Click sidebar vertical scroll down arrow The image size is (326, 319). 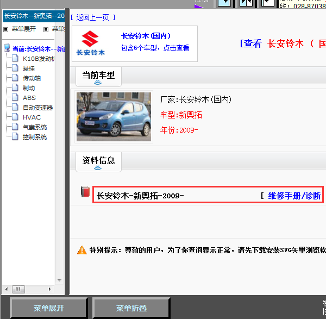point(59,280)
